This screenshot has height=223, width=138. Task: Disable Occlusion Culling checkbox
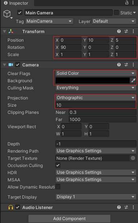58,165
